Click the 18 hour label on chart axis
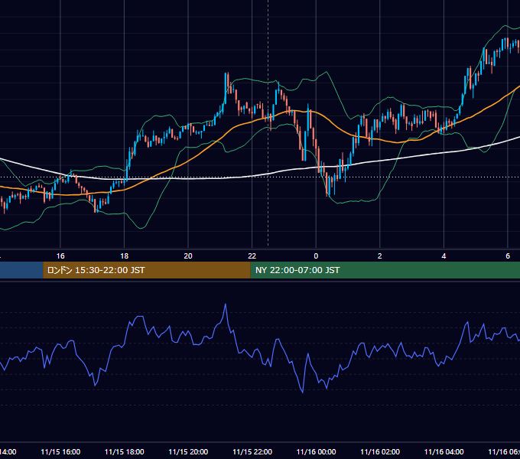Viewport: 520px width, 459px height. [x=125, y=256]
